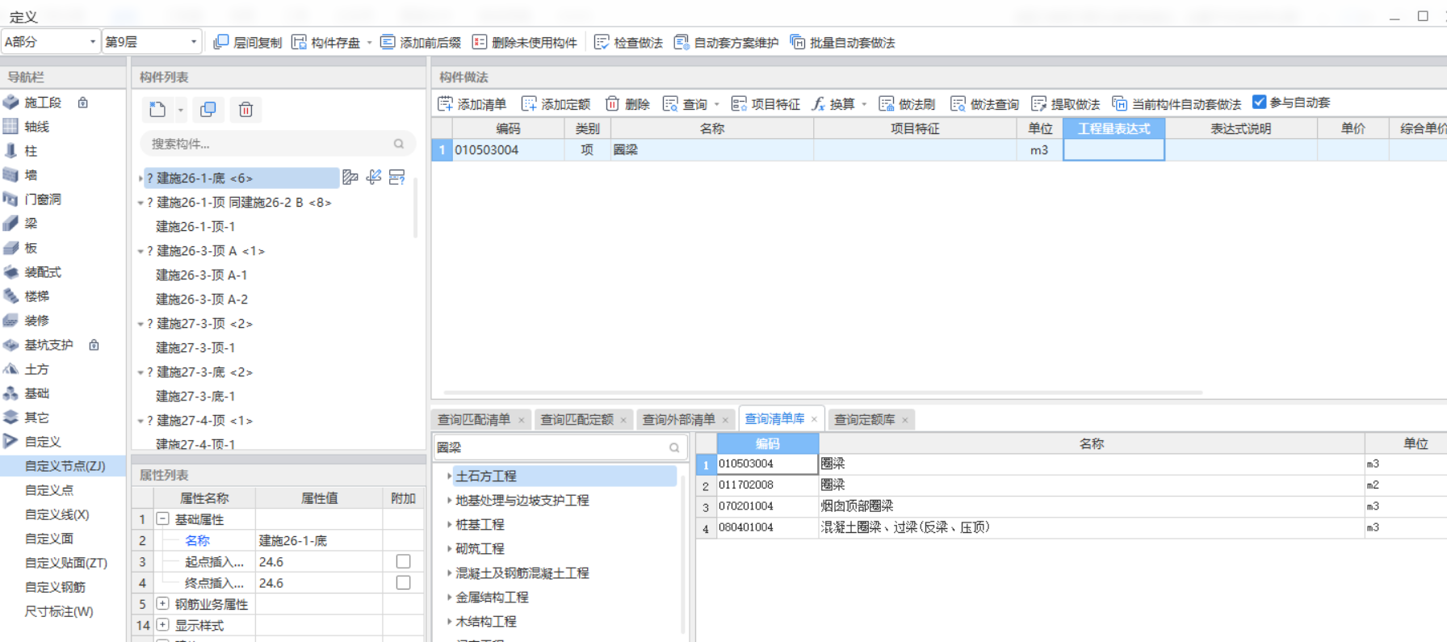
Task: Select 施工段 in navigation bar
Action: pyautogui.click(x=43, y=103)
